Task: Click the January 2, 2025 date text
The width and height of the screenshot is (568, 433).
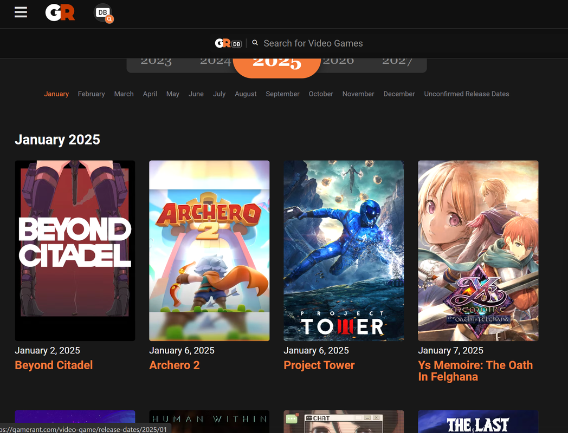Action: (48, 351)
